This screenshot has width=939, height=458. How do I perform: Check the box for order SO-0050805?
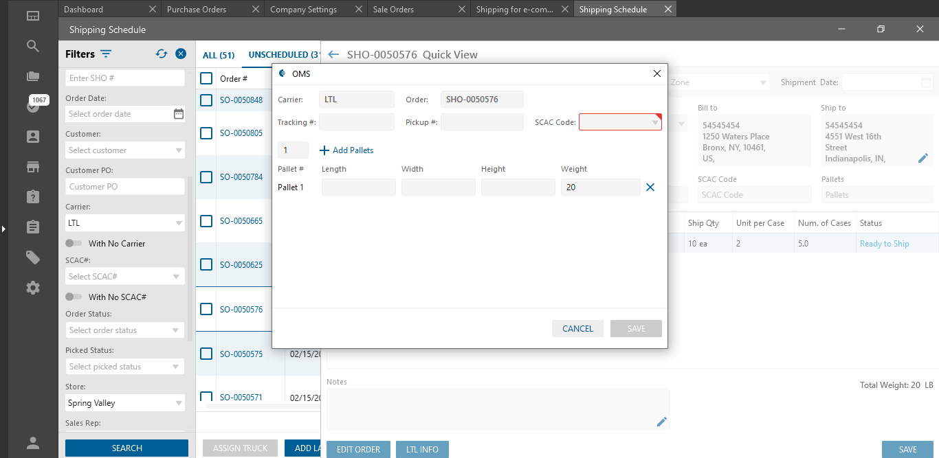tap(206, 133)
